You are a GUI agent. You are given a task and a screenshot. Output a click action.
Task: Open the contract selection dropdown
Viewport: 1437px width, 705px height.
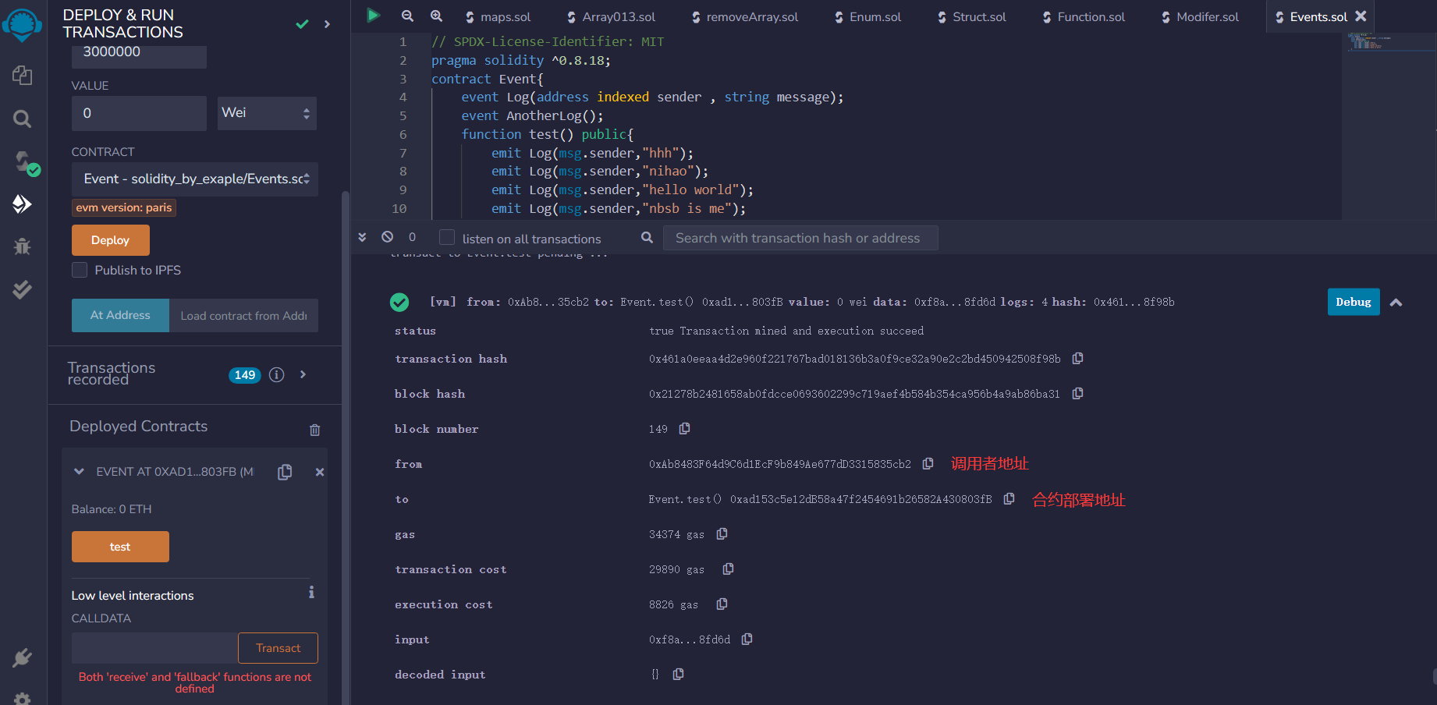pos(195,179)
